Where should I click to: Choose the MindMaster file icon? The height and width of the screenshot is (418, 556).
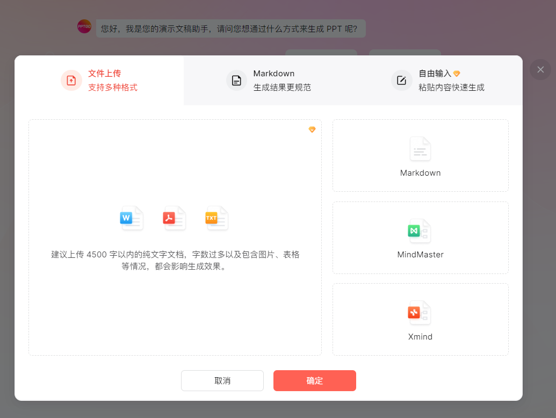420,231
